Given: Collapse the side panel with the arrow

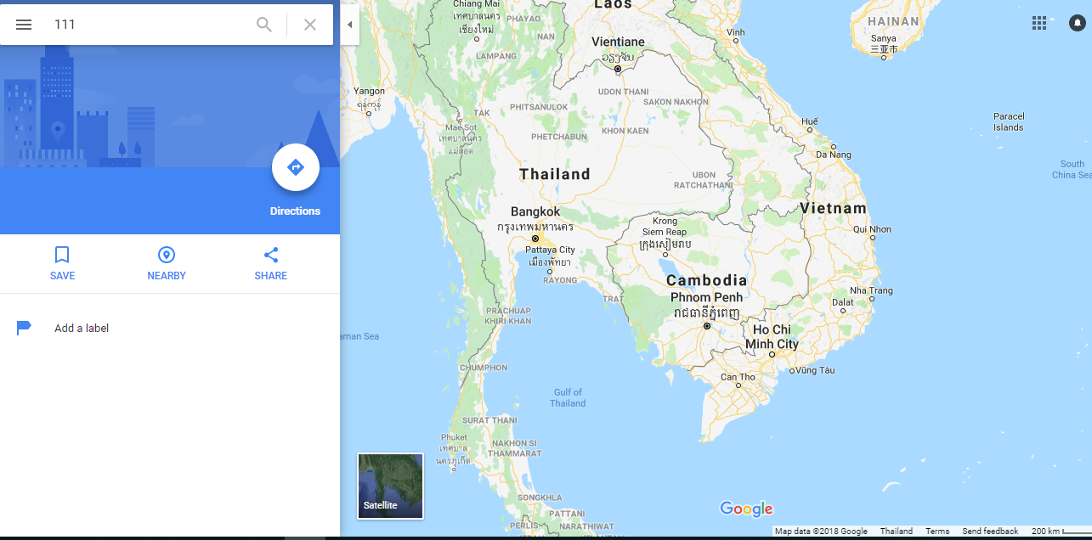Looking at the screenshot, I should [x=349, y=25].
